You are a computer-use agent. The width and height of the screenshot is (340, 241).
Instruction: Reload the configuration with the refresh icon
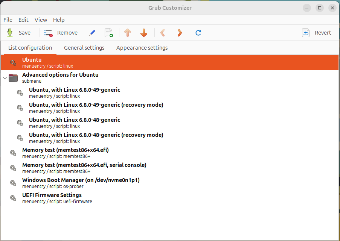(x=198, y=33)
